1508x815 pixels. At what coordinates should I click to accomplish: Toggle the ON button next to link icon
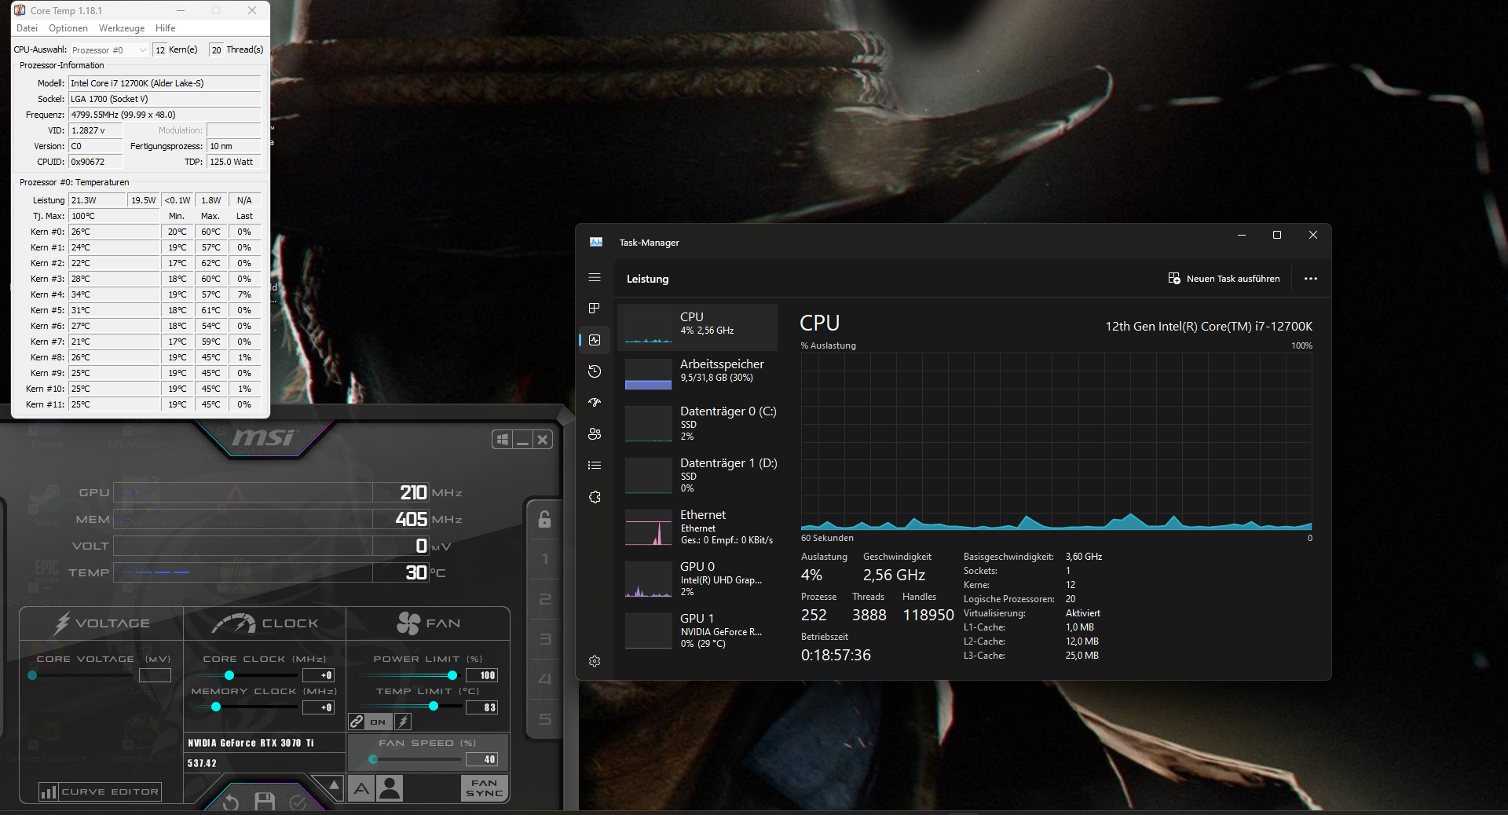pos(378,722)
